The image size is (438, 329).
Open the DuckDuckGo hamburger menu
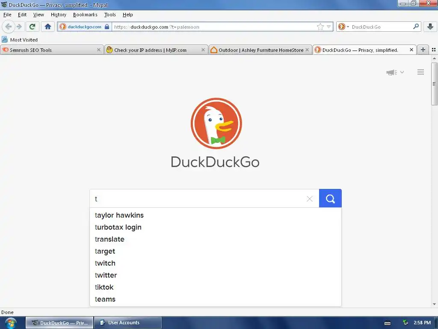[x=421, y=72]
